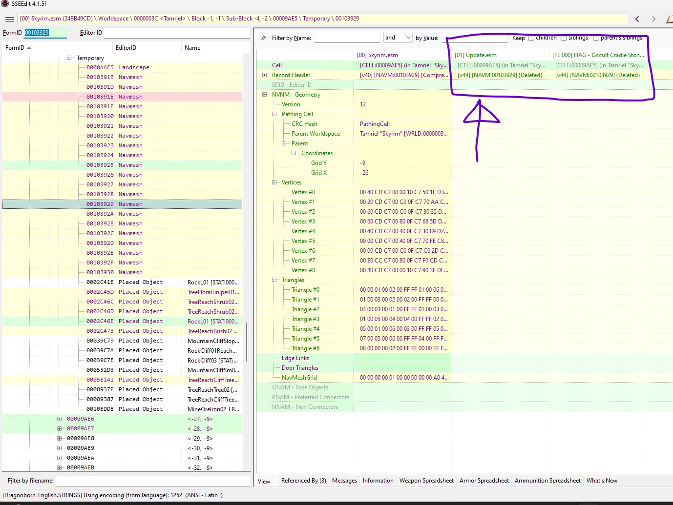Screen dimensions: 673x505
Task: Open the What's New tab
Action: (x=602, y=481)
